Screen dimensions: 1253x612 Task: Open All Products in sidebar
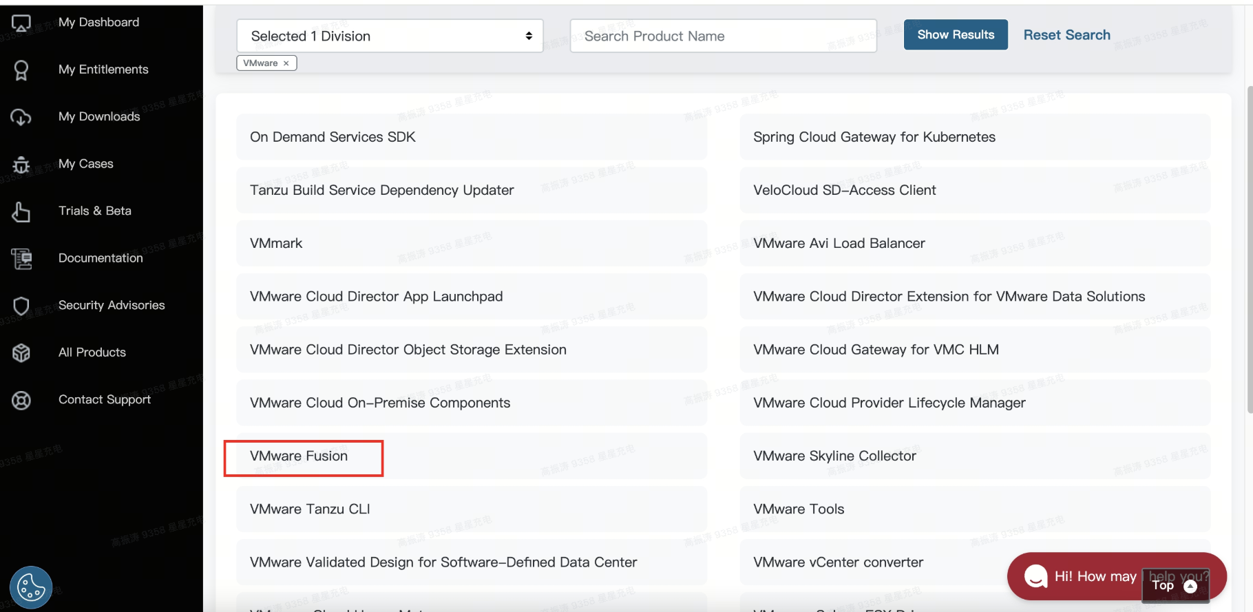tap(92, 352)
